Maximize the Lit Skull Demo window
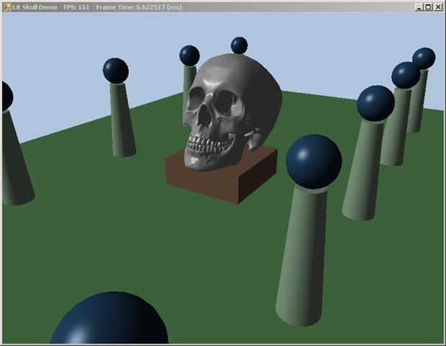The height and width of the screenshot is (346, 446). 427,6
